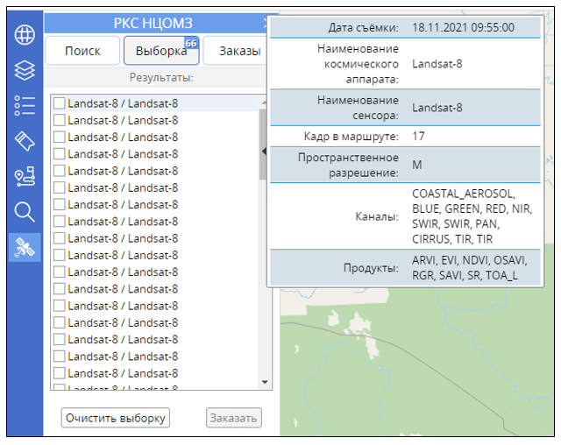This screenshot has width=561, height=445.
Task: Select the active satellite imagery icon
Action: coord(25,247)
